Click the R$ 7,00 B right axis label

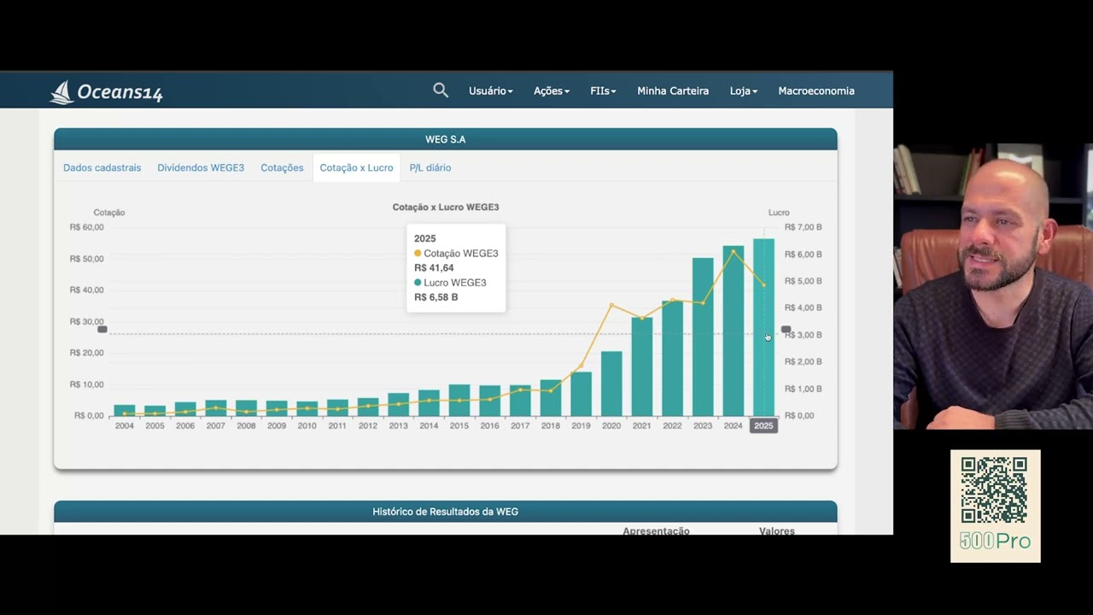804,227
